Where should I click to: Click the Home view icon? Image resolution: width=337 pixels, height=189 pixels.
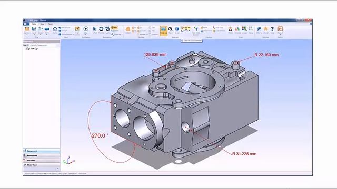click(x=55, y=29)
